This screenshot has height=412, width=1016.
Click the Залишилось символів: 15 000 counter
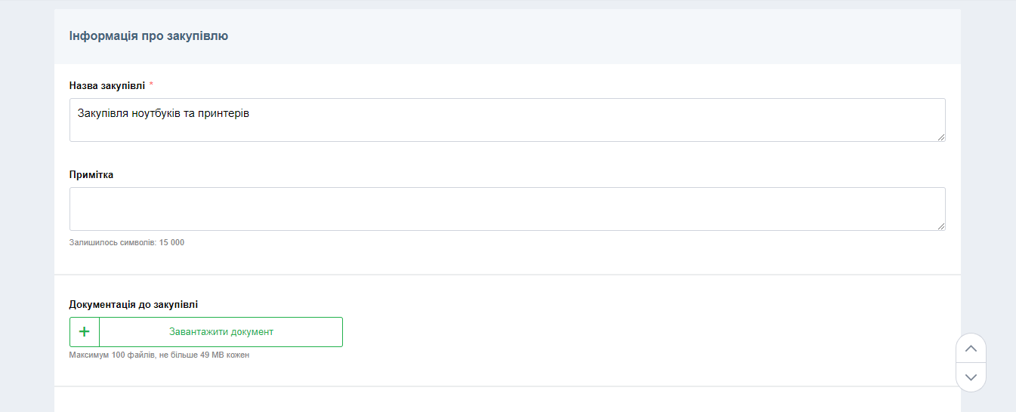127,242
